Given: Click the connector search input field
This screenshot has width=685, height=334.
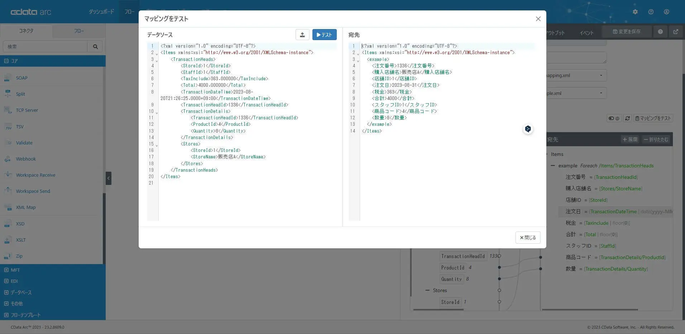Looking at the screenshot, I should (x=45, y=47).
